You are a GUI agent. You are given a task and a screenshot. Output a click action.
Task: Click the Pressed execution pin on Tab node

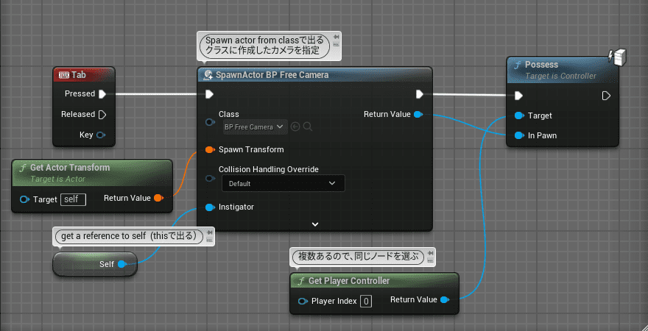pos(102,93)
